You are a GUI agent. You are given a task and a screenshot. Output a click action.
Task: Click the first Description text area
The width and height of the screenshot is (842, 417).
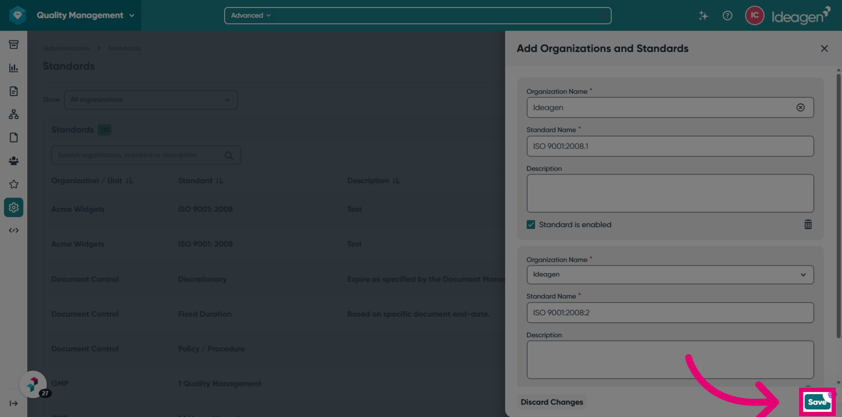point(670,193)
